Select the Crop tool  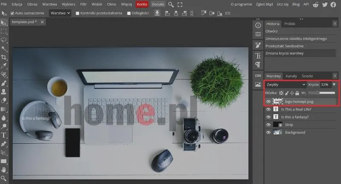(x=4, y=57)
